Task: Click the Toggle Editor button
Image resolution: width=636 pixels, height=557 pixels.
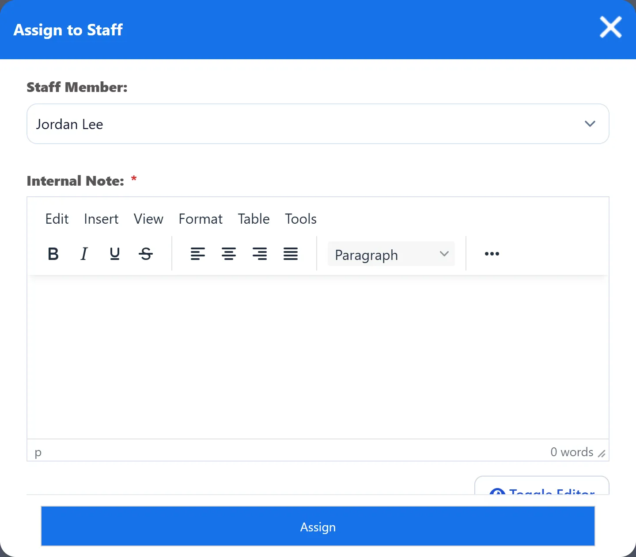Action: coord(542,486)
